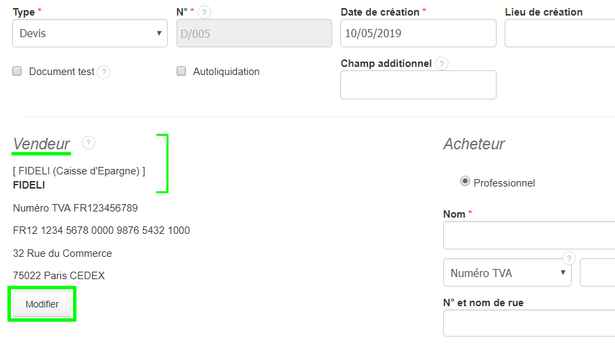This screenshot has width=615, height=344.
Task: Open the Type dropdown showing Devis
Action: tap(90, 33)
